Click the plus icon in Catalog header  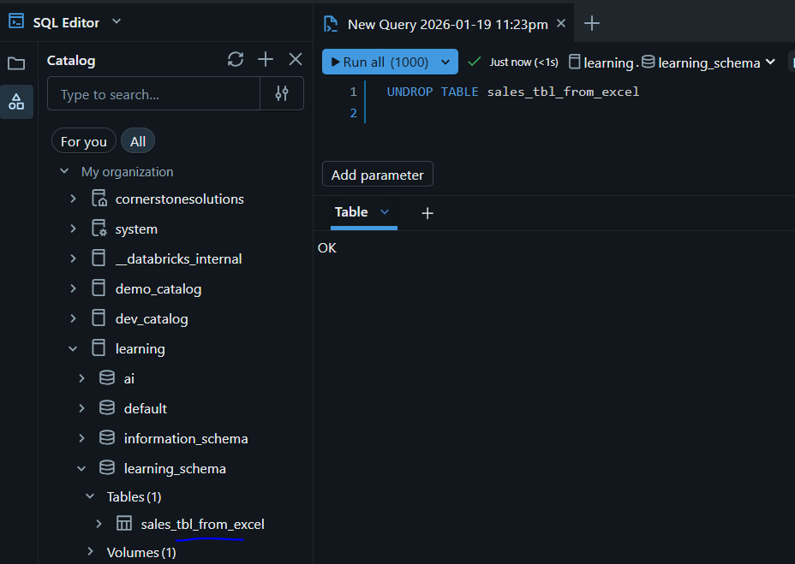pos(266,59)
